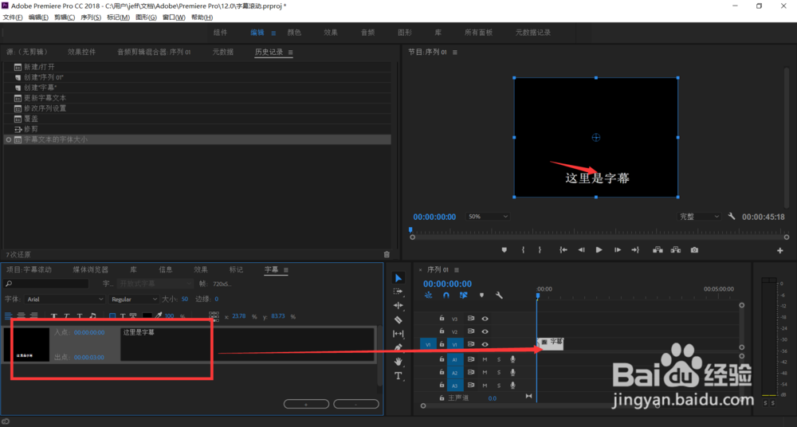
Task: Switch to the 效果控件 tab
Action: tap(81, 52)
